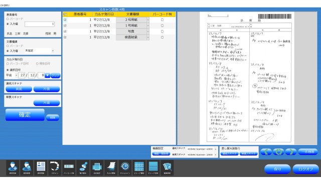The image size is (321, 180).
Task: Open the 平成 era dropdown
Action: click(16, 75)
